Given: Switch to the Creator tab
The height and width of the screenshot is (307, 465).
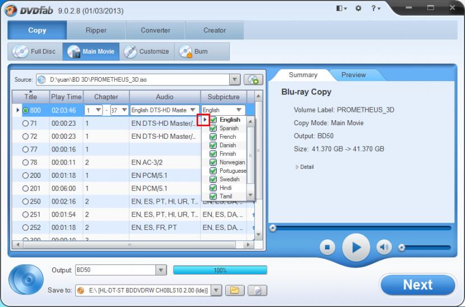Looking at the screenshot, I should click(215, 30).
